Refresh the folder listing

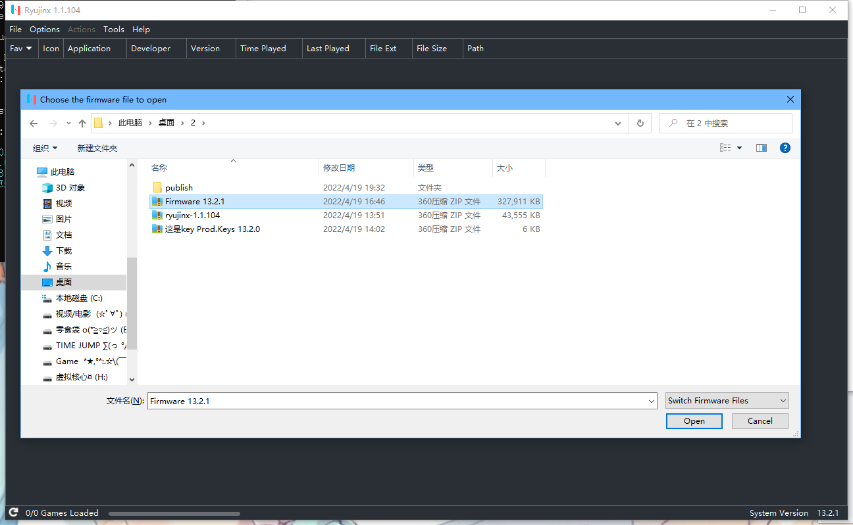pos(640,124)
